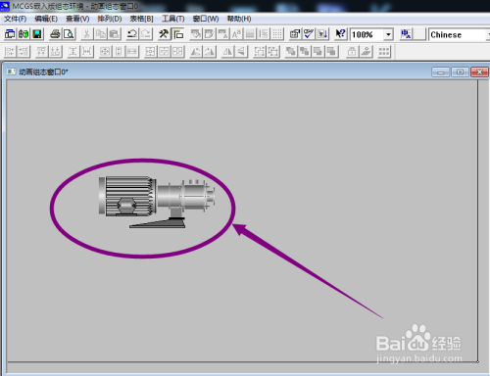Click the stamp fix object icon
The image size is (490, 376).
click(366, 52)
